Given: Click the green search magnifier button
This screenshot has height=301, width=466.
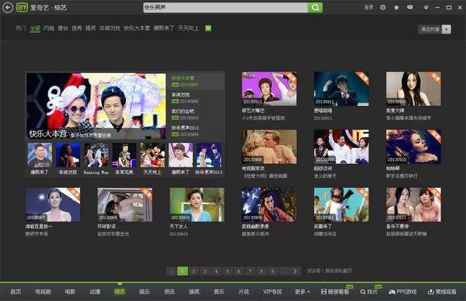Looking at the screenshot, I should [x=315, y=7].
